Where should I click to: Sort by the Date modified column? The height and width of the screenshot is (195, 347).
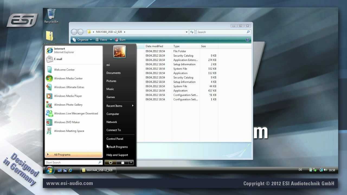[x=158, y=46]
